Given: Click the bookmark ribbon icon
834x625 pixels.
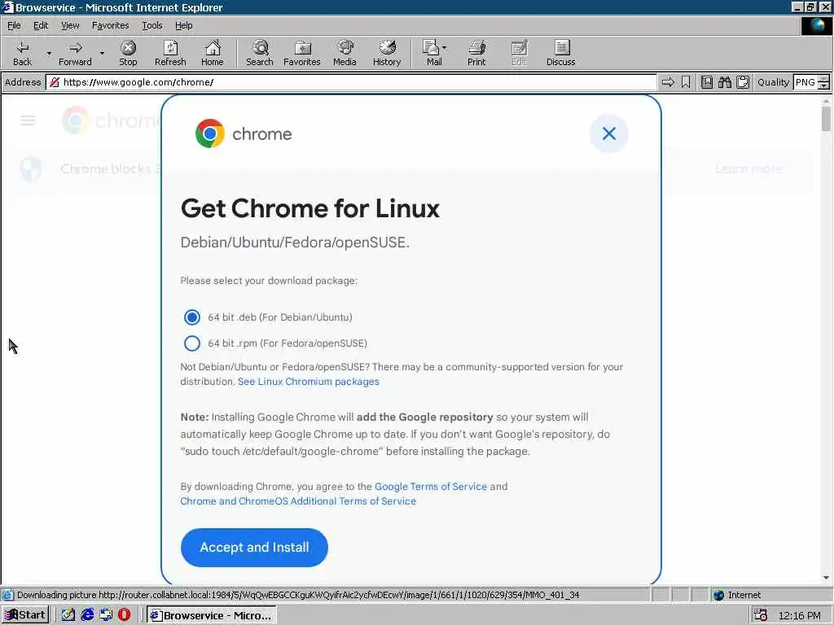Looking at the screenshot, I should pos(686,82).
